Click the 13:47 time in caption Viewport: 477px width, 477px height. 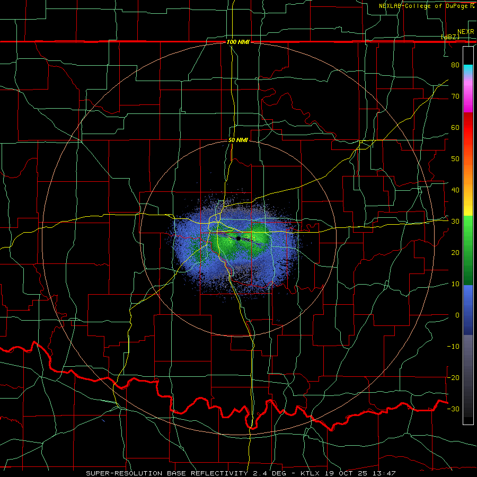[385, 473]
